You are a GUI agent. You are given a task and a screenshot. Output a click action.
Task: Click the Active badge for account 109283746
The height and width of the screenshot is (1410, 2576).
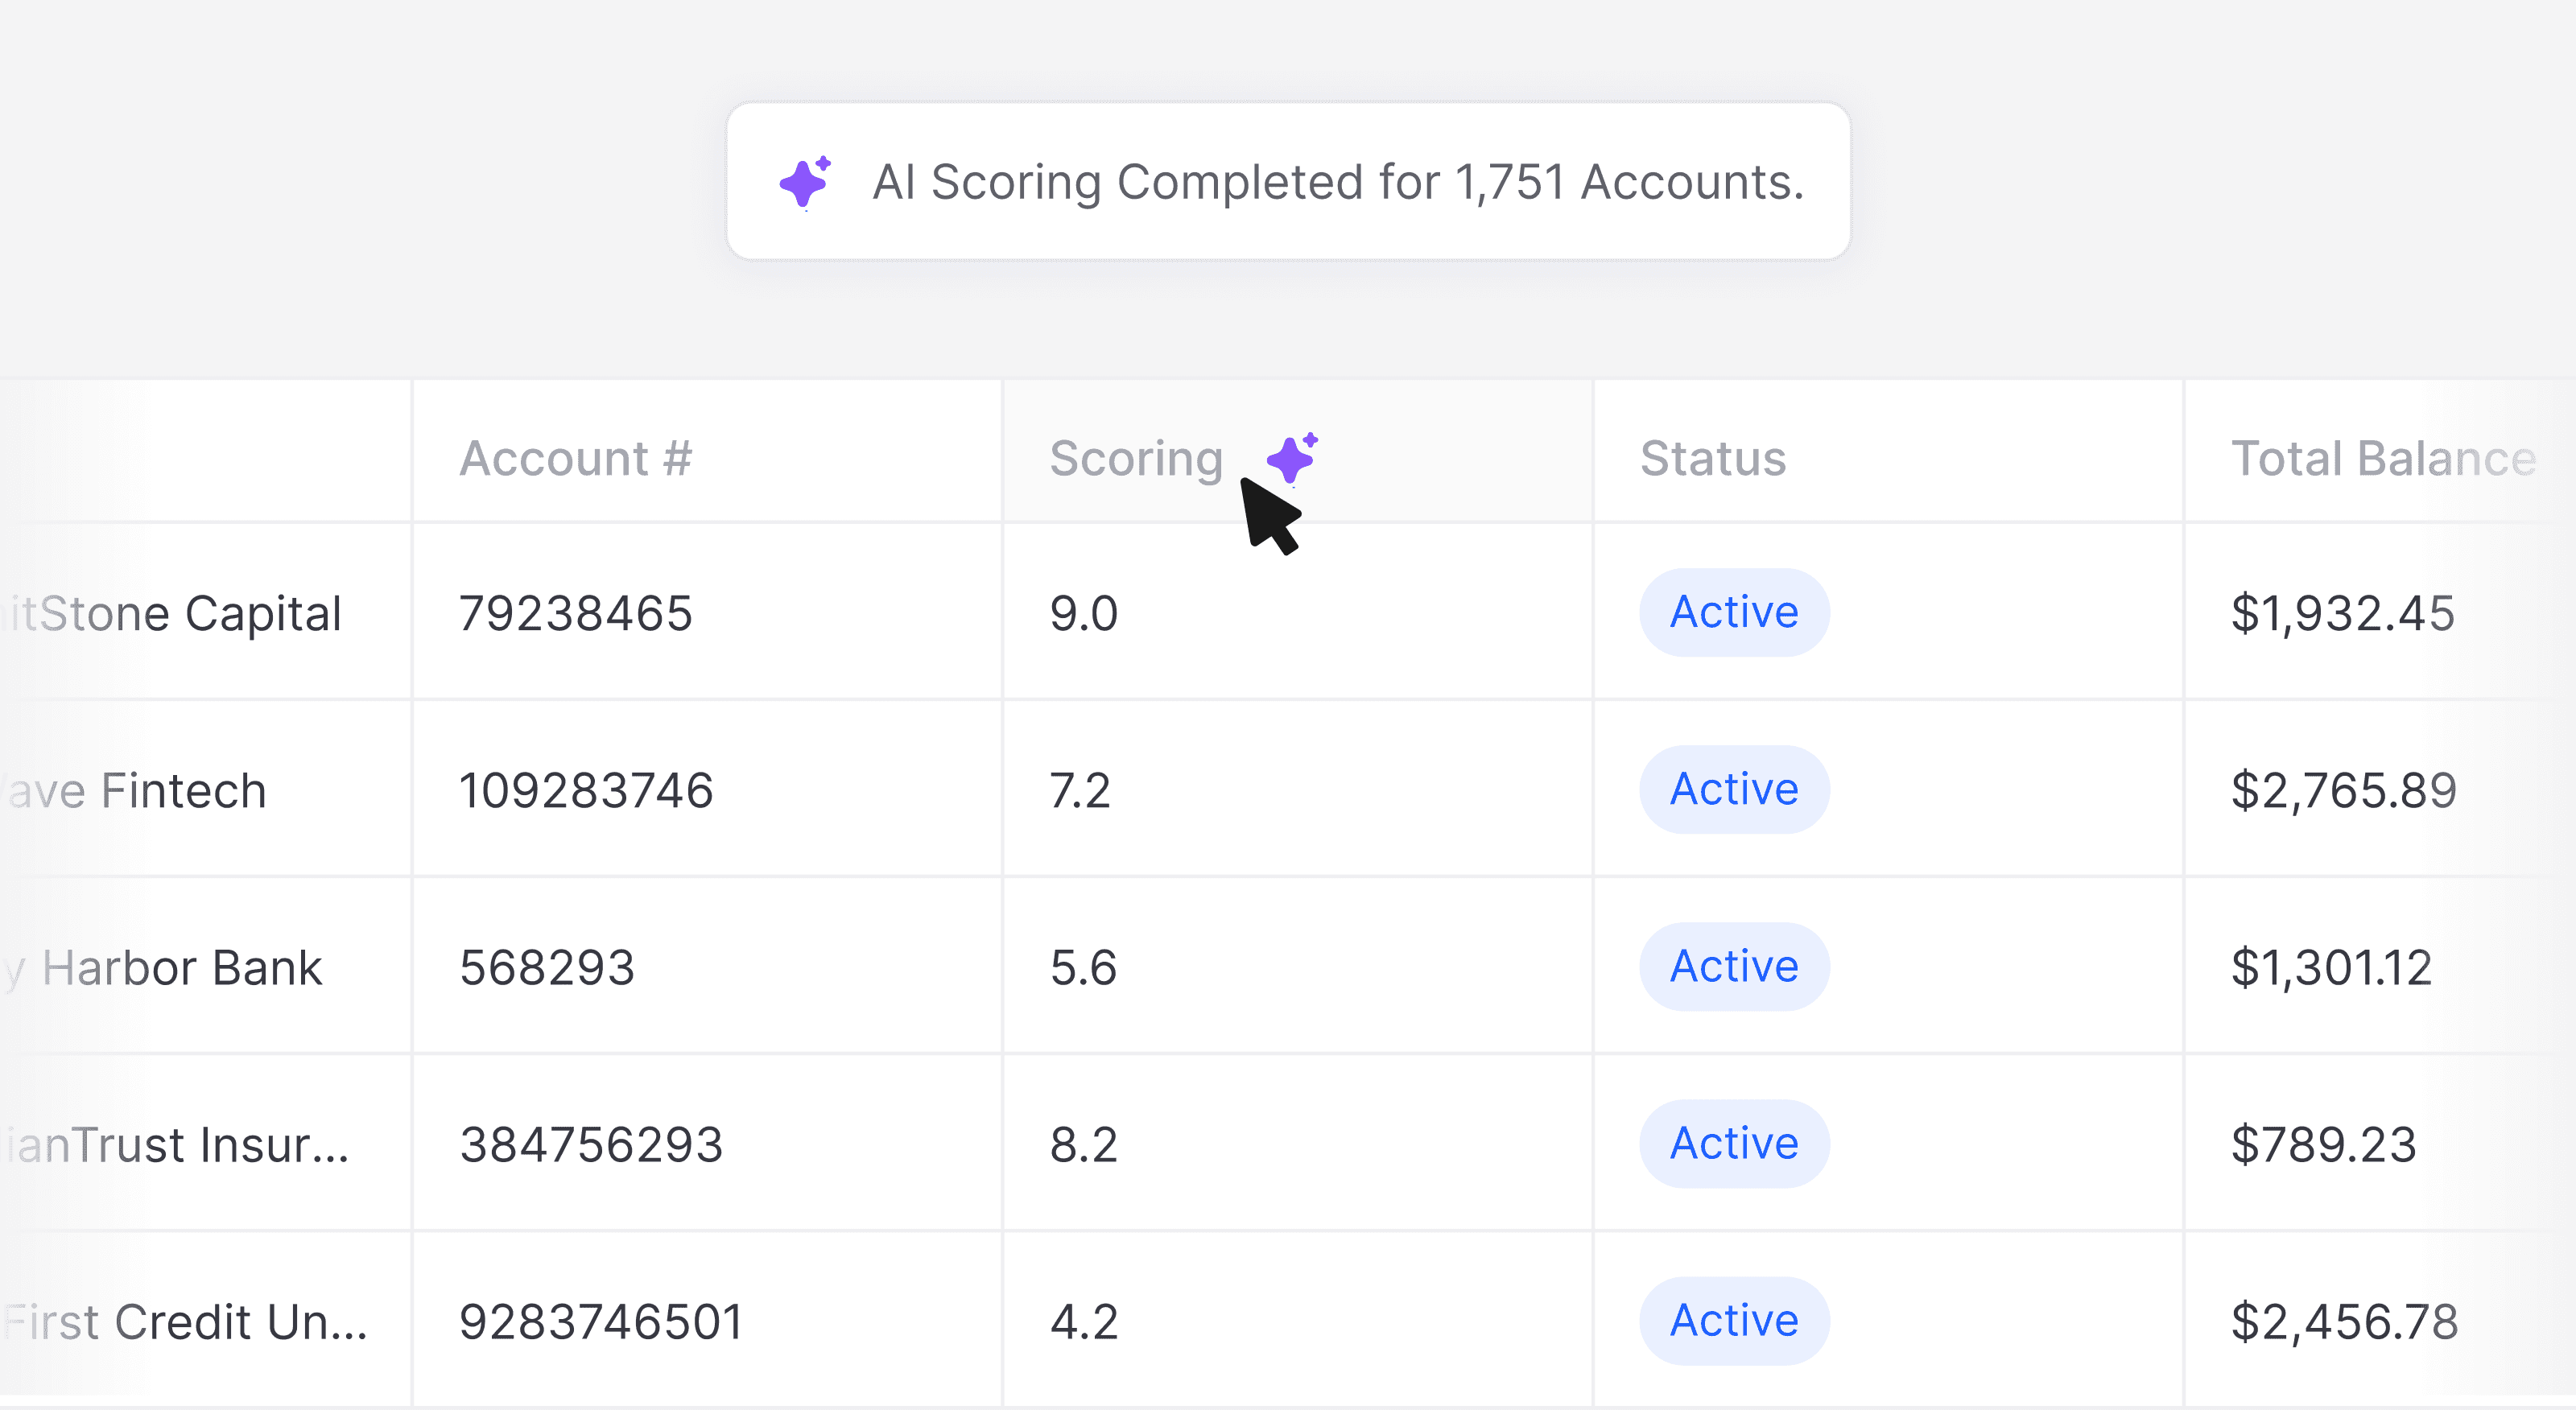pyautogui.click(x=1734, y=789)
